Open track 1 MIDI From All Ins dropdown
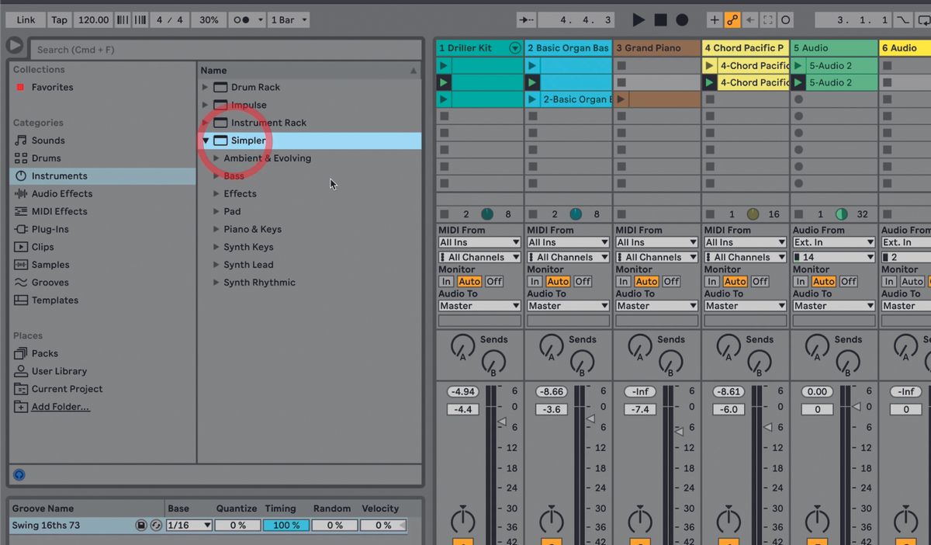 pos(479,243)
